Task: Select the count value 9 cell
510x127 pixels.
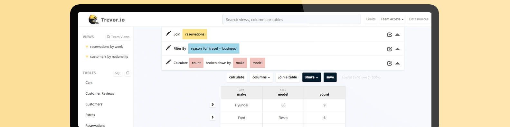Action: pyautogui.click(x=325, y=105)
